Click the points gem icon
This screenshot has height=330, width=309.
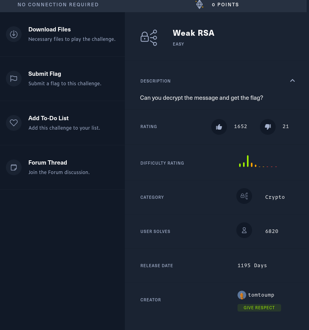(199, 4)
